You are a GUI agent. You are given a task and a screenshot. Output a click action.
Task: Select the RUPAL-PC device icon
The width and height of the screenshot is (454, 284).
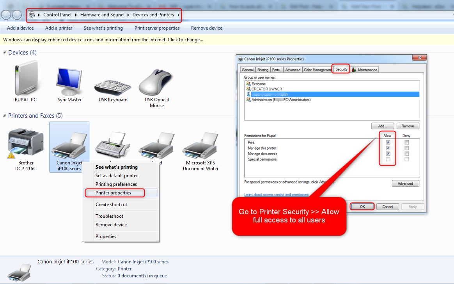26,78
